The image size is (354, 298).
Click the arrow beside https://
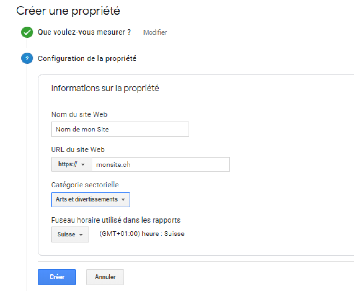[x=83, y=164]
